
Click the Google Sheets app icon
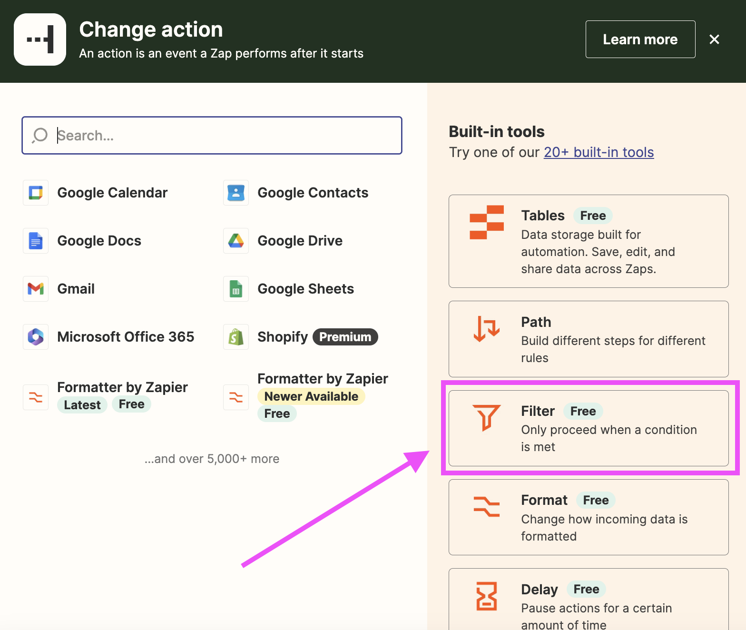point(236,289)
